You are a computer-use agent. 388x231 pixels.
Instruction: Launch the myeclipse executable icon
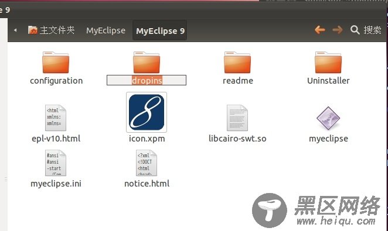pyautogui.click(x=328, y=118)
